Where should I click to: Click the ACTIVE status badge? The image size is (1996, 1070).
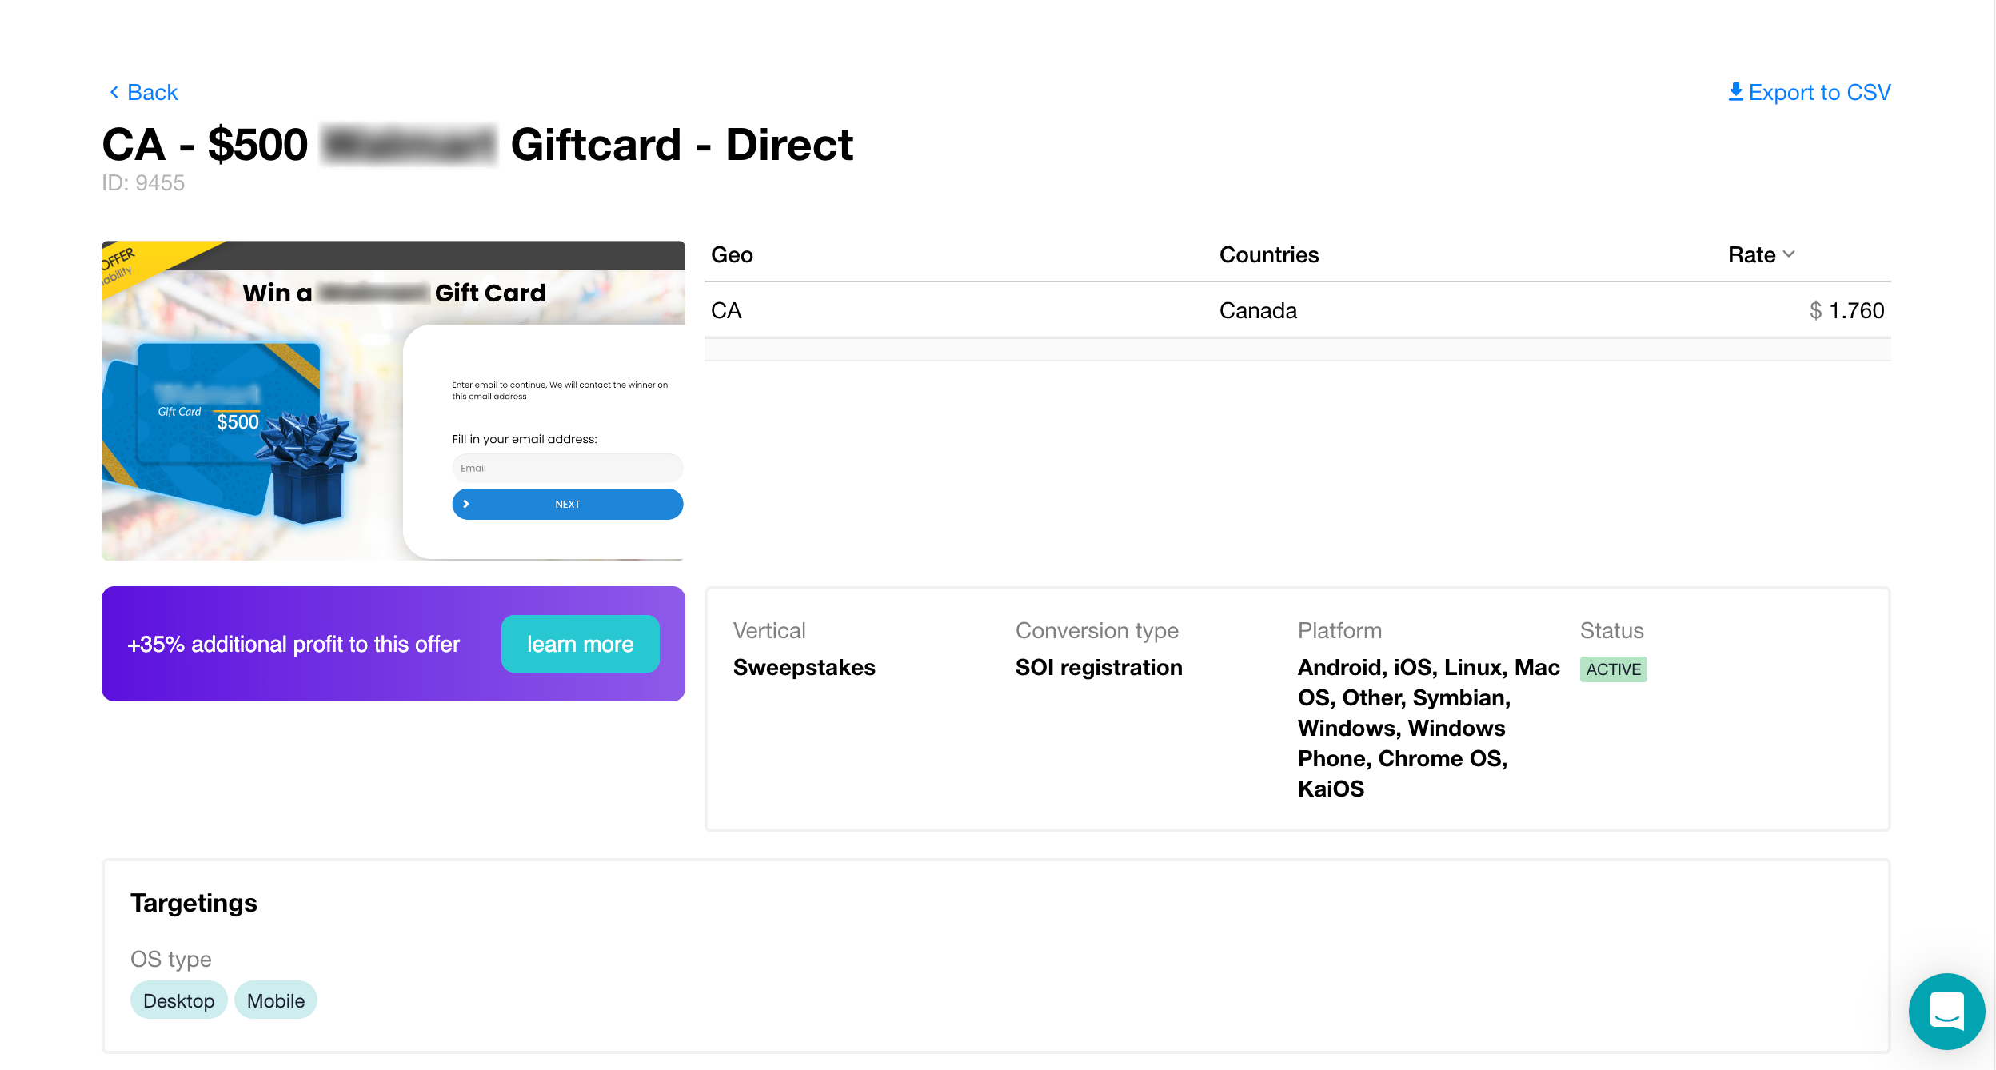(1613, 669)
